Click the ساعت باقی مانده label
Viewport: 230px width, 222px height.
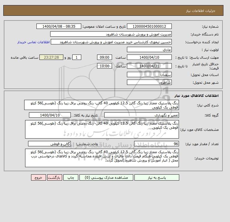click(x=24, y=58)
